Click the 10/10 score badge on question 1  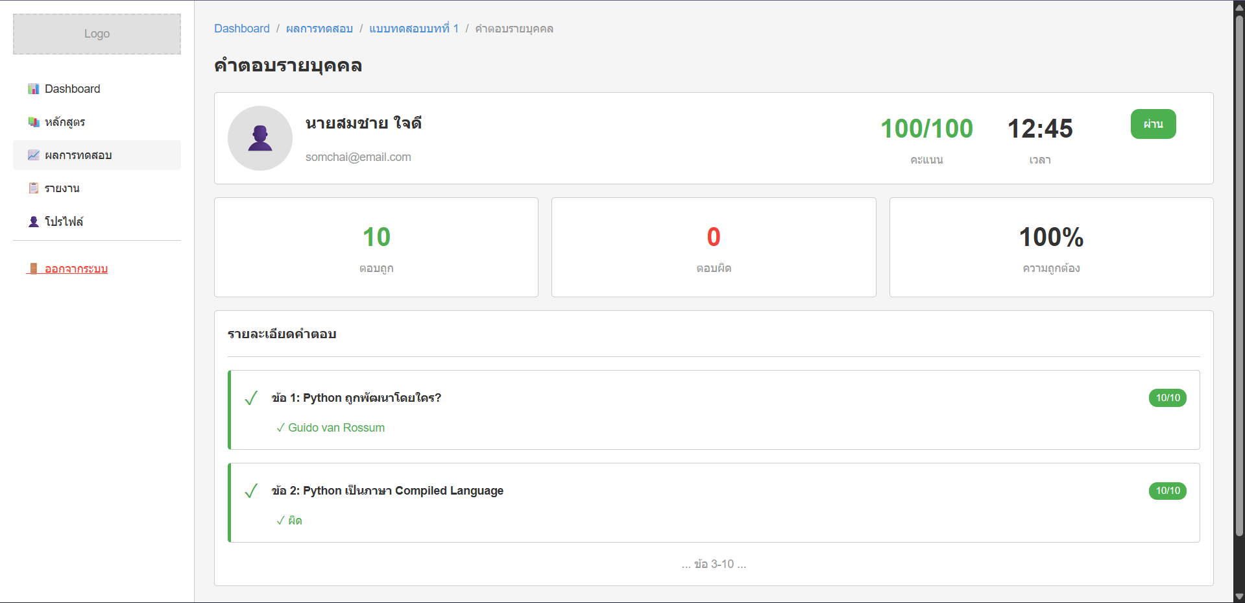pos(1167,398)
